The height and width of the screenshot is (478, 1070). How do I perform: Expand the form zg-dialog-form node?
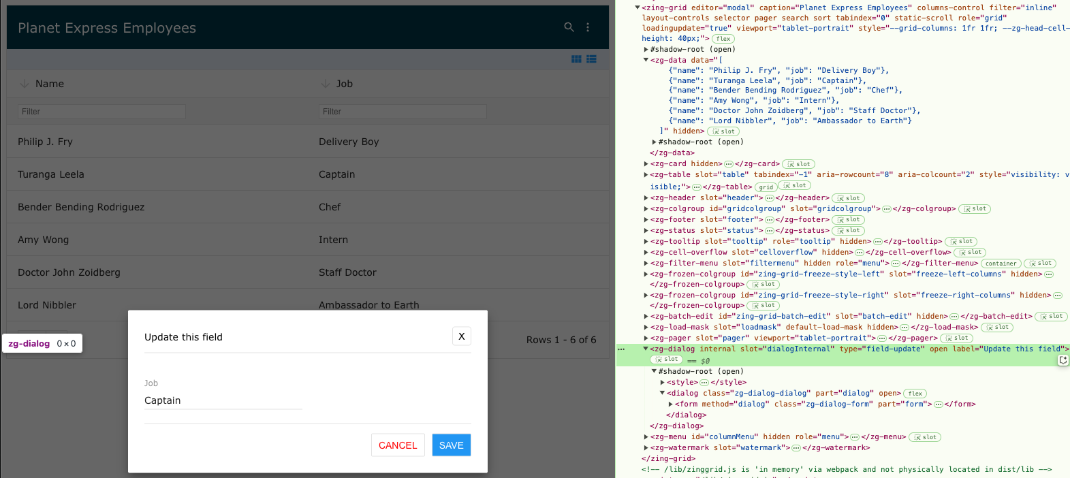pos(670,404)
